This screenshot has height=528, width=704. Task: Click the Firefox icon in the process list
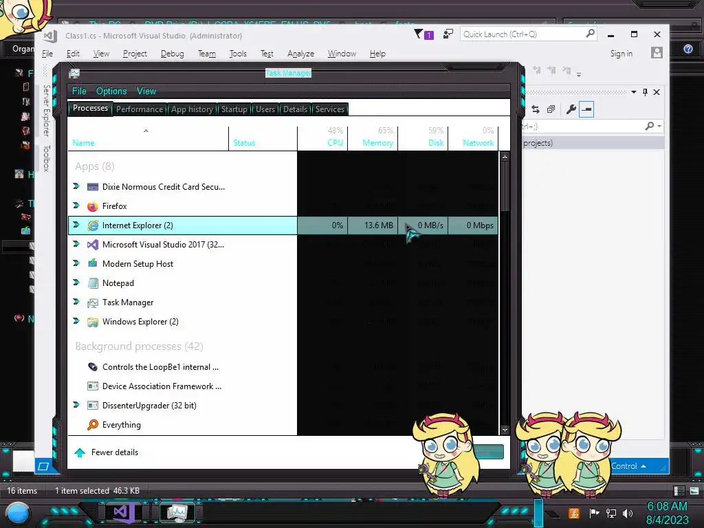tap(93, 206)
